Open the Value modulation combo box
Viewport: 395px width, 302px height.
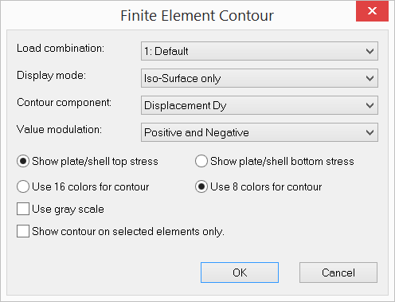pyautogui.click(x=260, y=132)
